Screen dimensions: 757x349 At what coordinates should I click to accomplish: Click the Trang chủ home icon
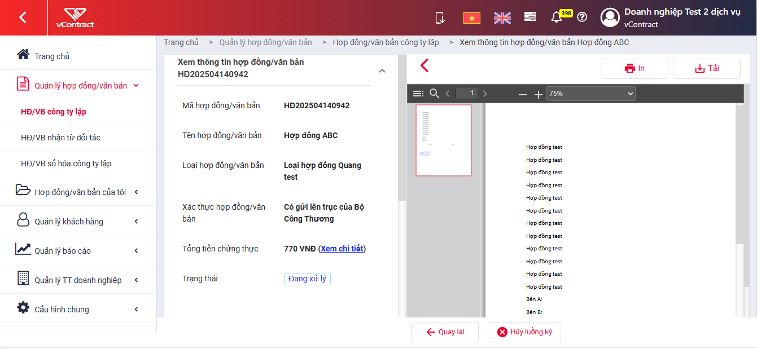tap(23, 55)
